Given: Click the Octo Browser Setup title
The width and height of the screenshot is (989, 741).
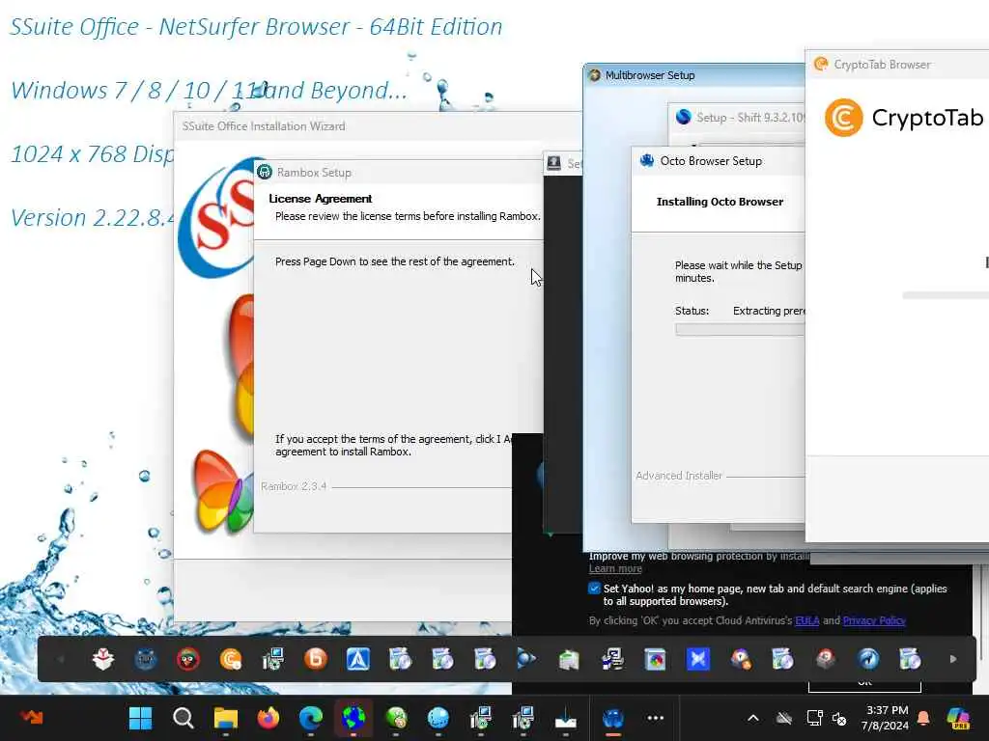Looking at the screenshot, I should tap(711, 161).
